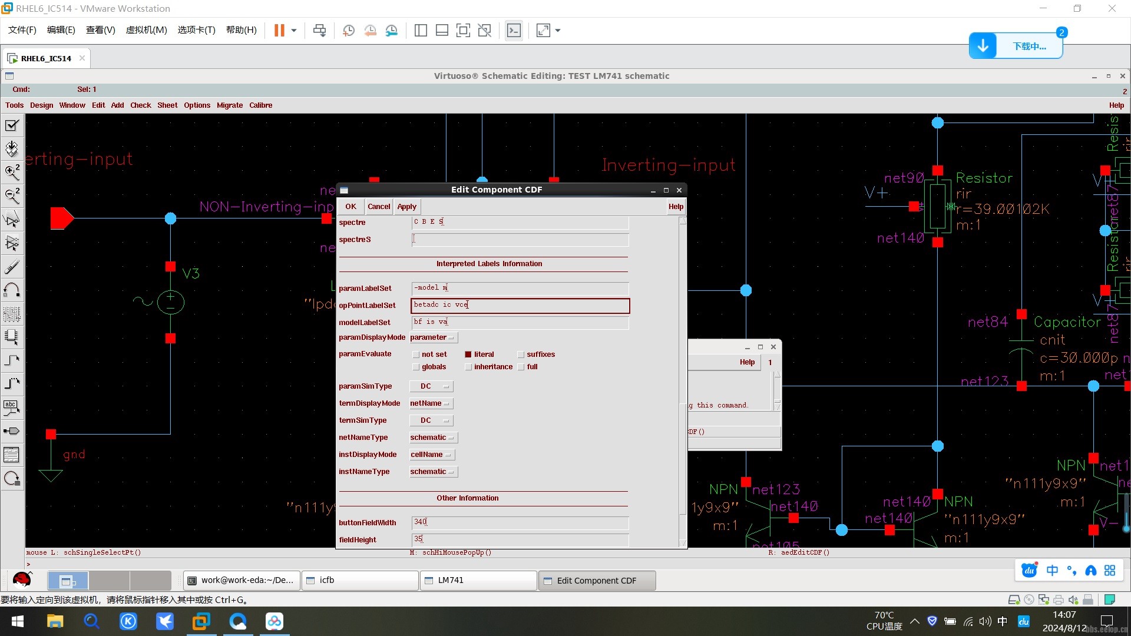Click the VMware pause virtual machine icon
Viewport: 1131px width, 636px height.
[279, 31]
